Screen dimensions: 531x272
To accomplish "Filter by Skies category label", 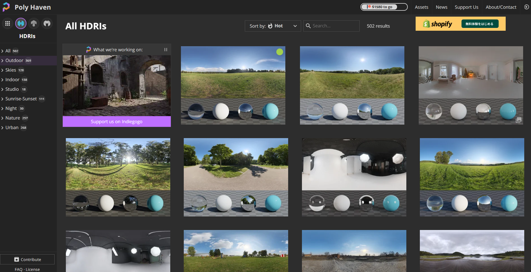I will pyautogui.click(x=11, y=70).
